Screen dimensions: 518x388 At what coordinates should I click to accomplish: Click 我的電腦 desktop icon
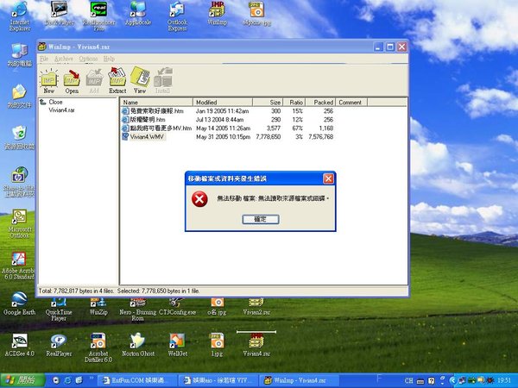20,55
